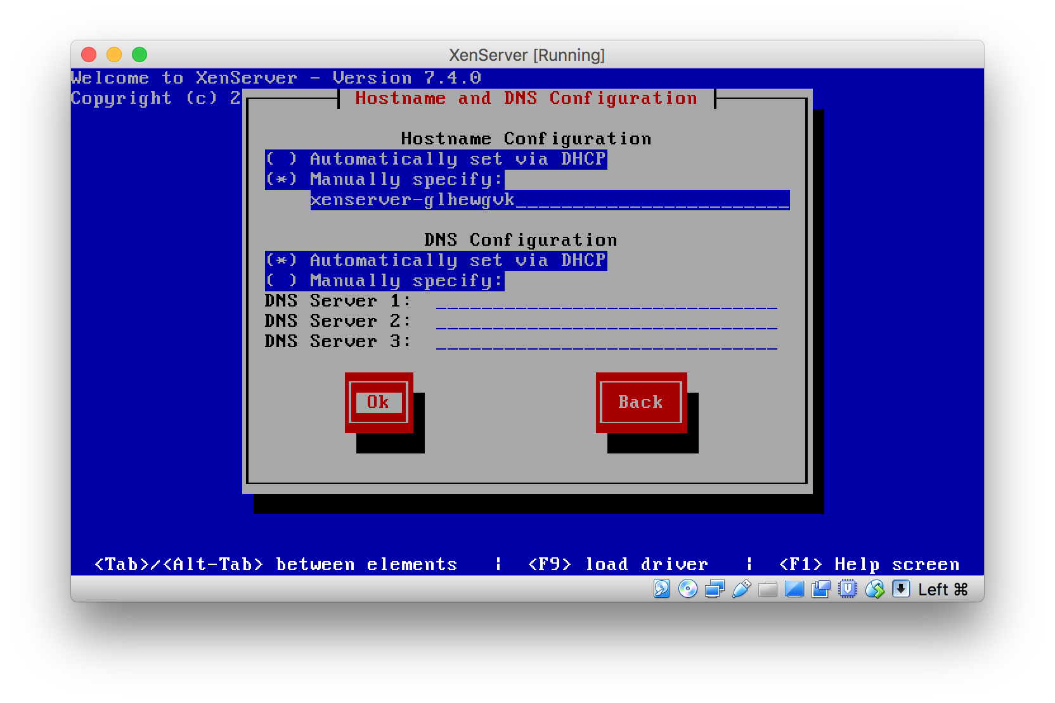The image size is (1055, 703).
Task: Click the hostname field xenserver-glhewgvk
Action: pos(550,200)
